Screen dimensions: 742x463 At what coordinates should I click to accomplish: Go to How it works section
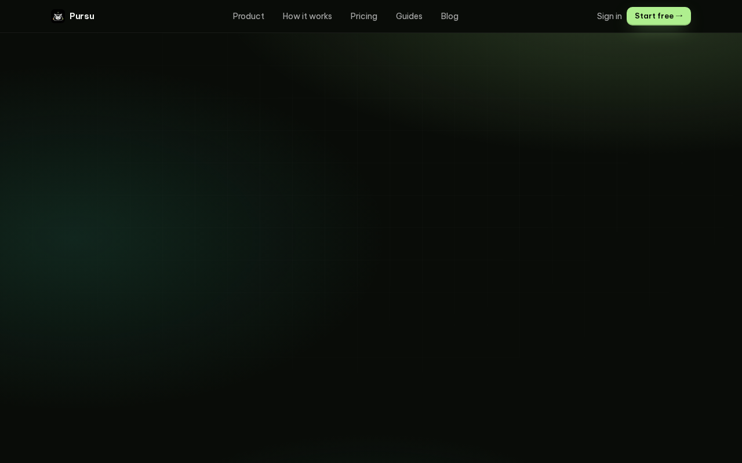[x=307, y=16]
